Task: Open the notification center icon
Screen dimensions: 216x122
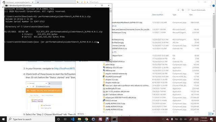Action: click(x=212, y=119)
